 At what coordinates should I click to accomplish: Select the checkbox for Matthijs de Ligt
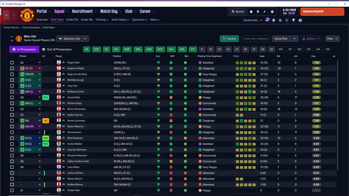(12, 80)
